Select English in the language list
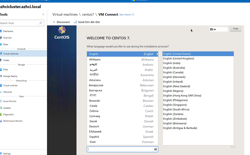This screenshot has width=250, height=155. [x=123, y=54]
